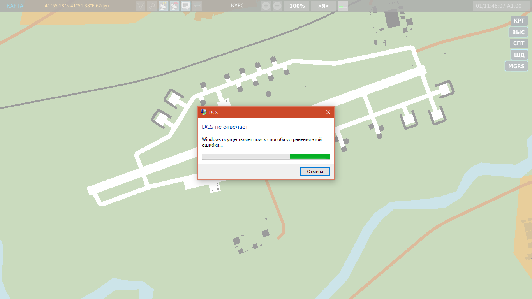Click the coordinates readout text
532x299 pixels.
[x=78, y=6]
